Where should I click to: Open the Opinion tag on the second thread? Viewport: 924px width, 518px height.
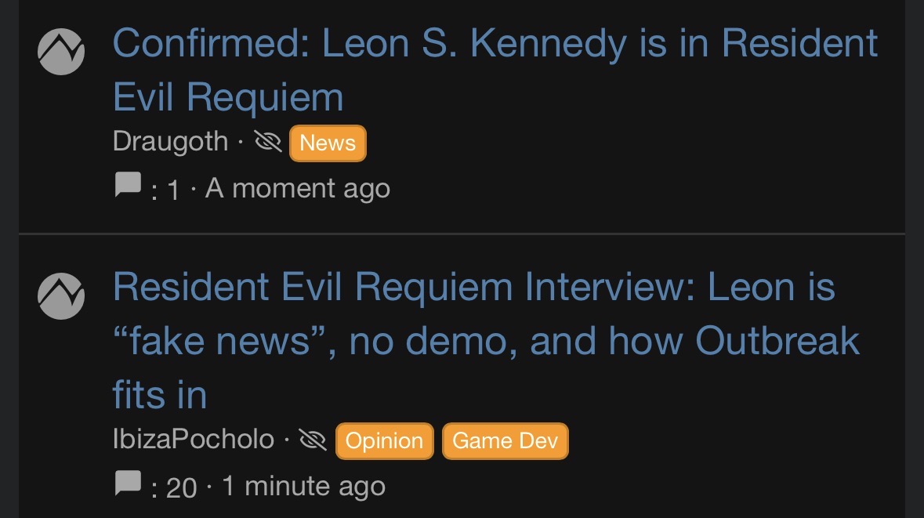click(x=384, y=440)
